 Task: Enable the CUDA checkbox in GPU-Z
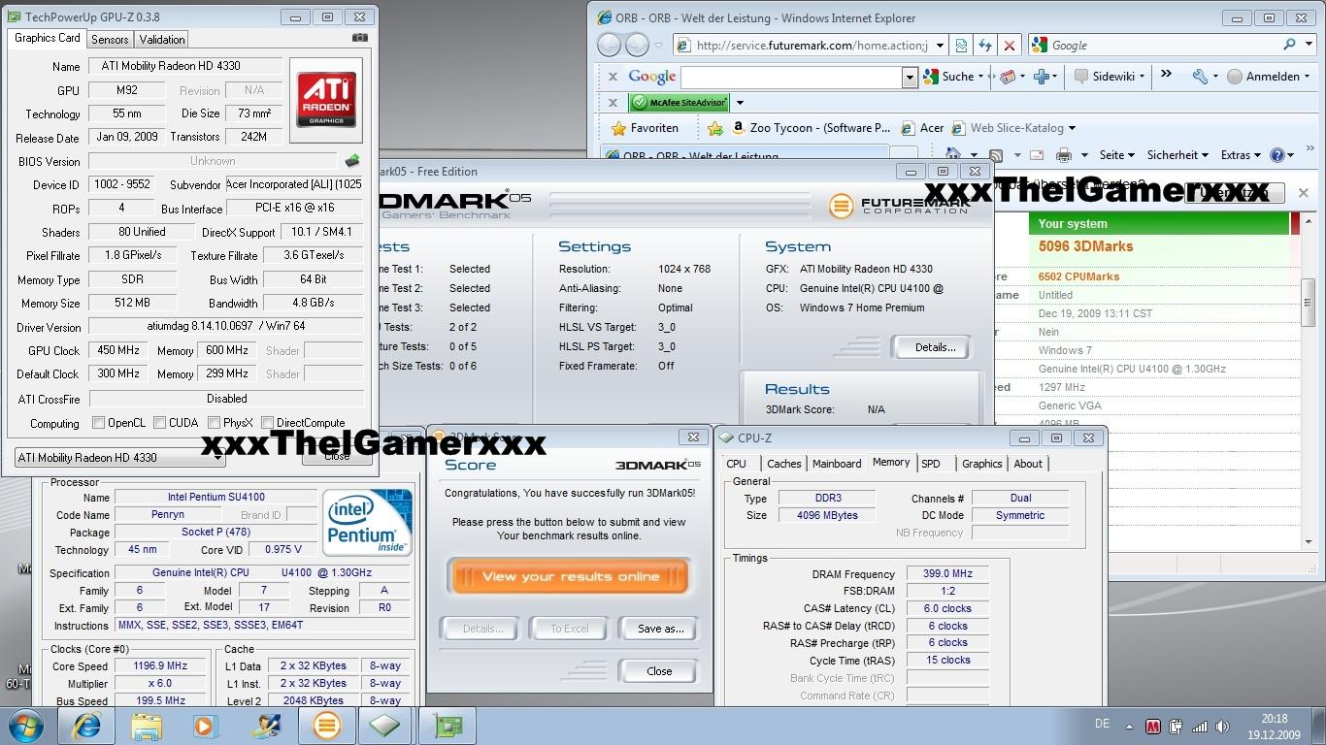[x=159, y=423]
